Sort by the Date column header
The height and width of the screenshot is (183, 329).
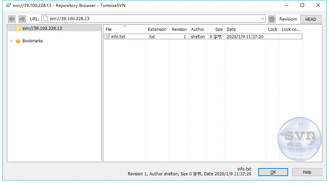click(x=245, y=30)
